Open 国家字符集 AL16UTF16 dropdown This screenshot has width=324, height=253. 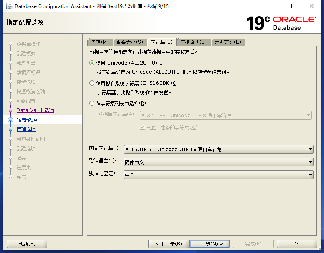219,149
